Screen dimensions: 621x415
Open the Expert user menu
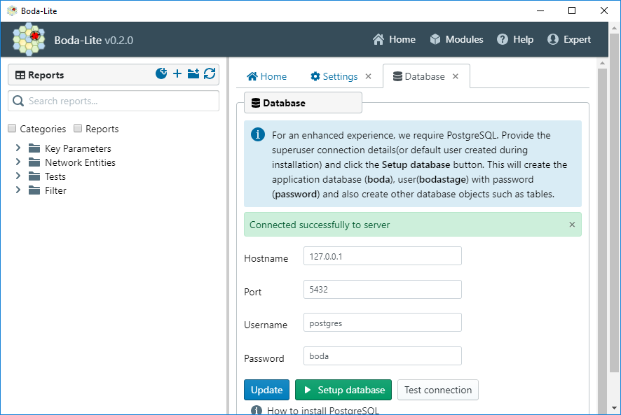568,40
